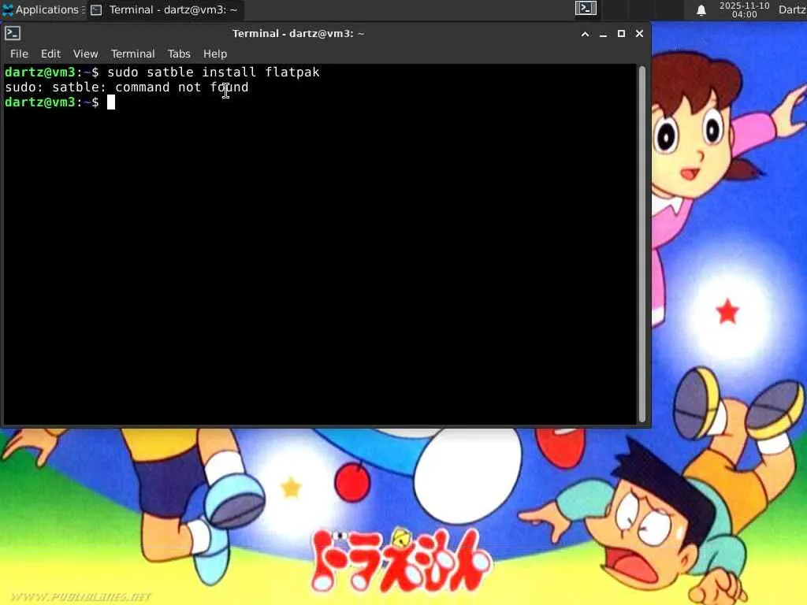Click the Terminal - dartz@vm3: ~ window title
807x605 pixels.
coord(298,34)
